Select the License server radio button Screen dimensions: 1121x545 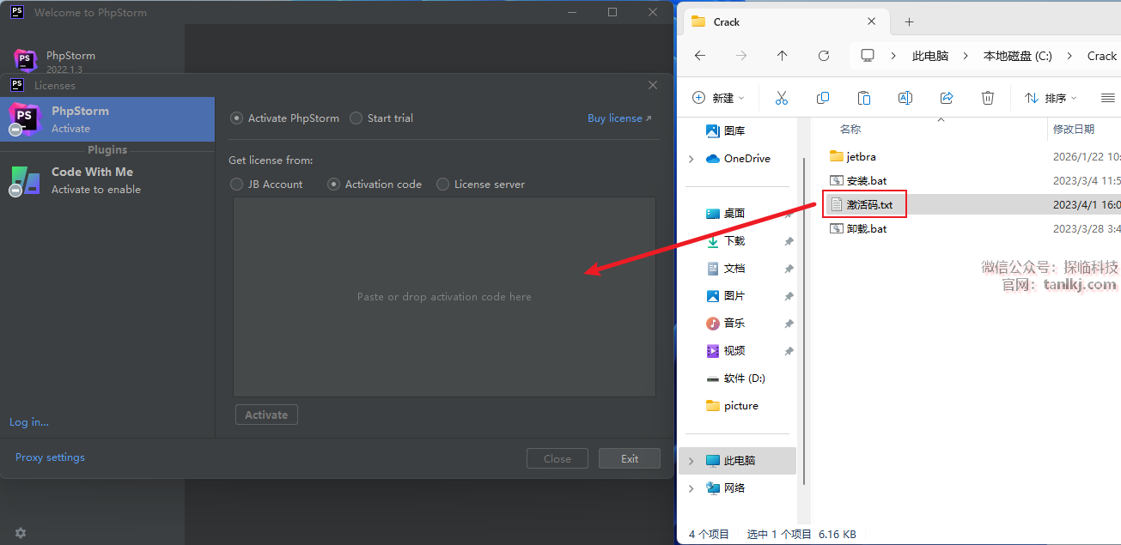tap(442, 184)
